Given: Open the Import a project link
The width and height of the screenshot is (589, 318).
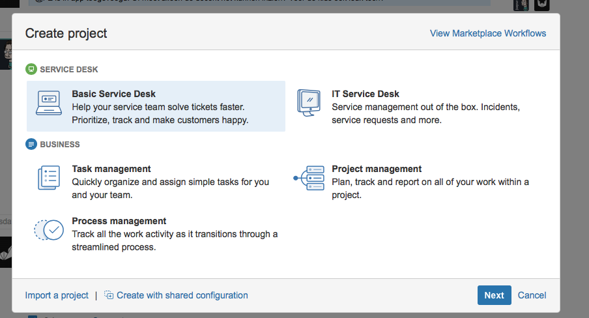Looking at the screenshot, I should tap(57, 295).
